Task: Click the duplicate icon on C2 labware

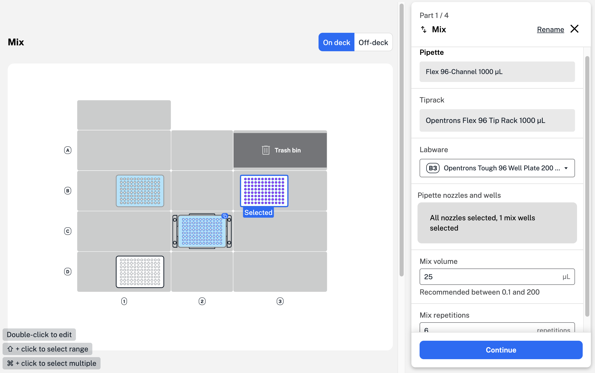Action: (225, 216)
